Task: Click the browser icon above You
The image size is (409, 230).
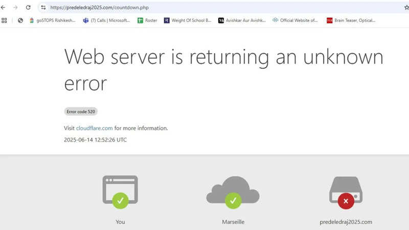Action: (120, 191)
